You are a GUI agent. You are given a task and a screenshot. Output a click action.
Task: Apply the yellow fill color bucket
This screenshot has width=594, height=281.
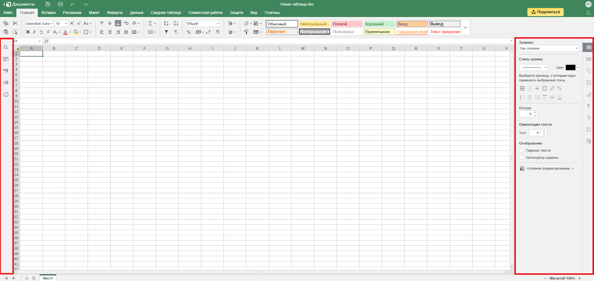(75, 32)
